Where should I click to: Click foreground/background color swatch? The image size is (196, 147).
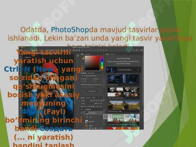point(82,57)
